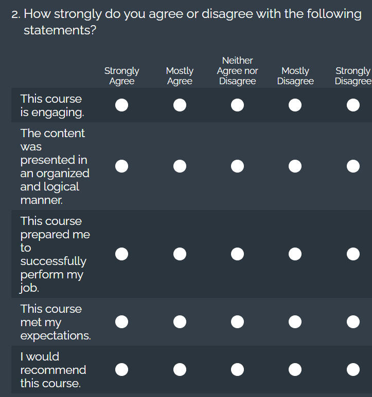The width and height of the screenshot is (372, 397).
Task: Mark Strongly Disagree for 'I would recommend this course'
Action: [x=353, y=370]
